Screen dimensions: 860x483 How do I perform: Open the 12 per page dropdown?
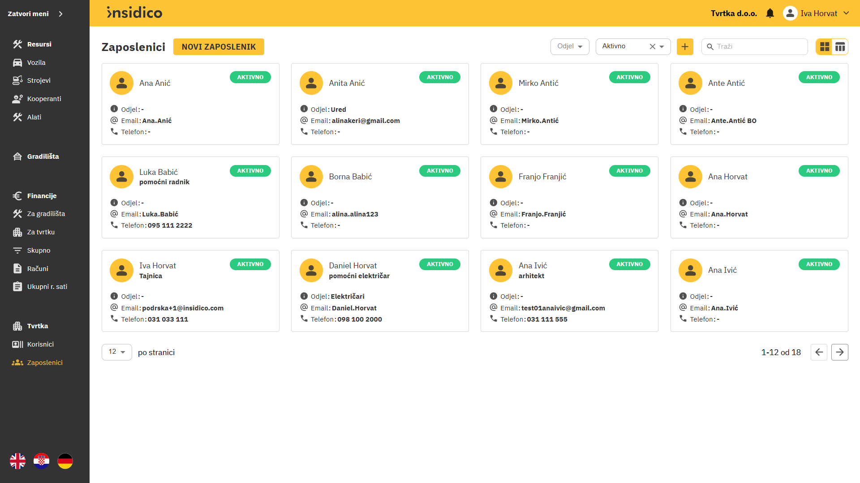tap(116, 352)
